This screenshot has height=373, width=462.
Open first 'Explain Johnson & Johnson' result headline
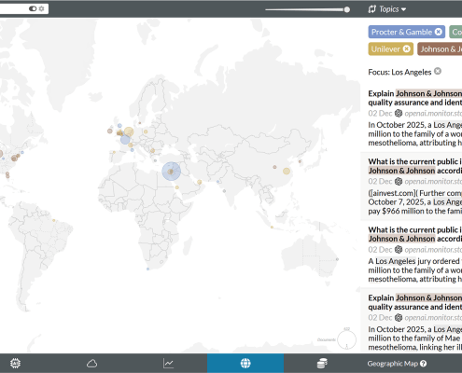pos(415,98)
